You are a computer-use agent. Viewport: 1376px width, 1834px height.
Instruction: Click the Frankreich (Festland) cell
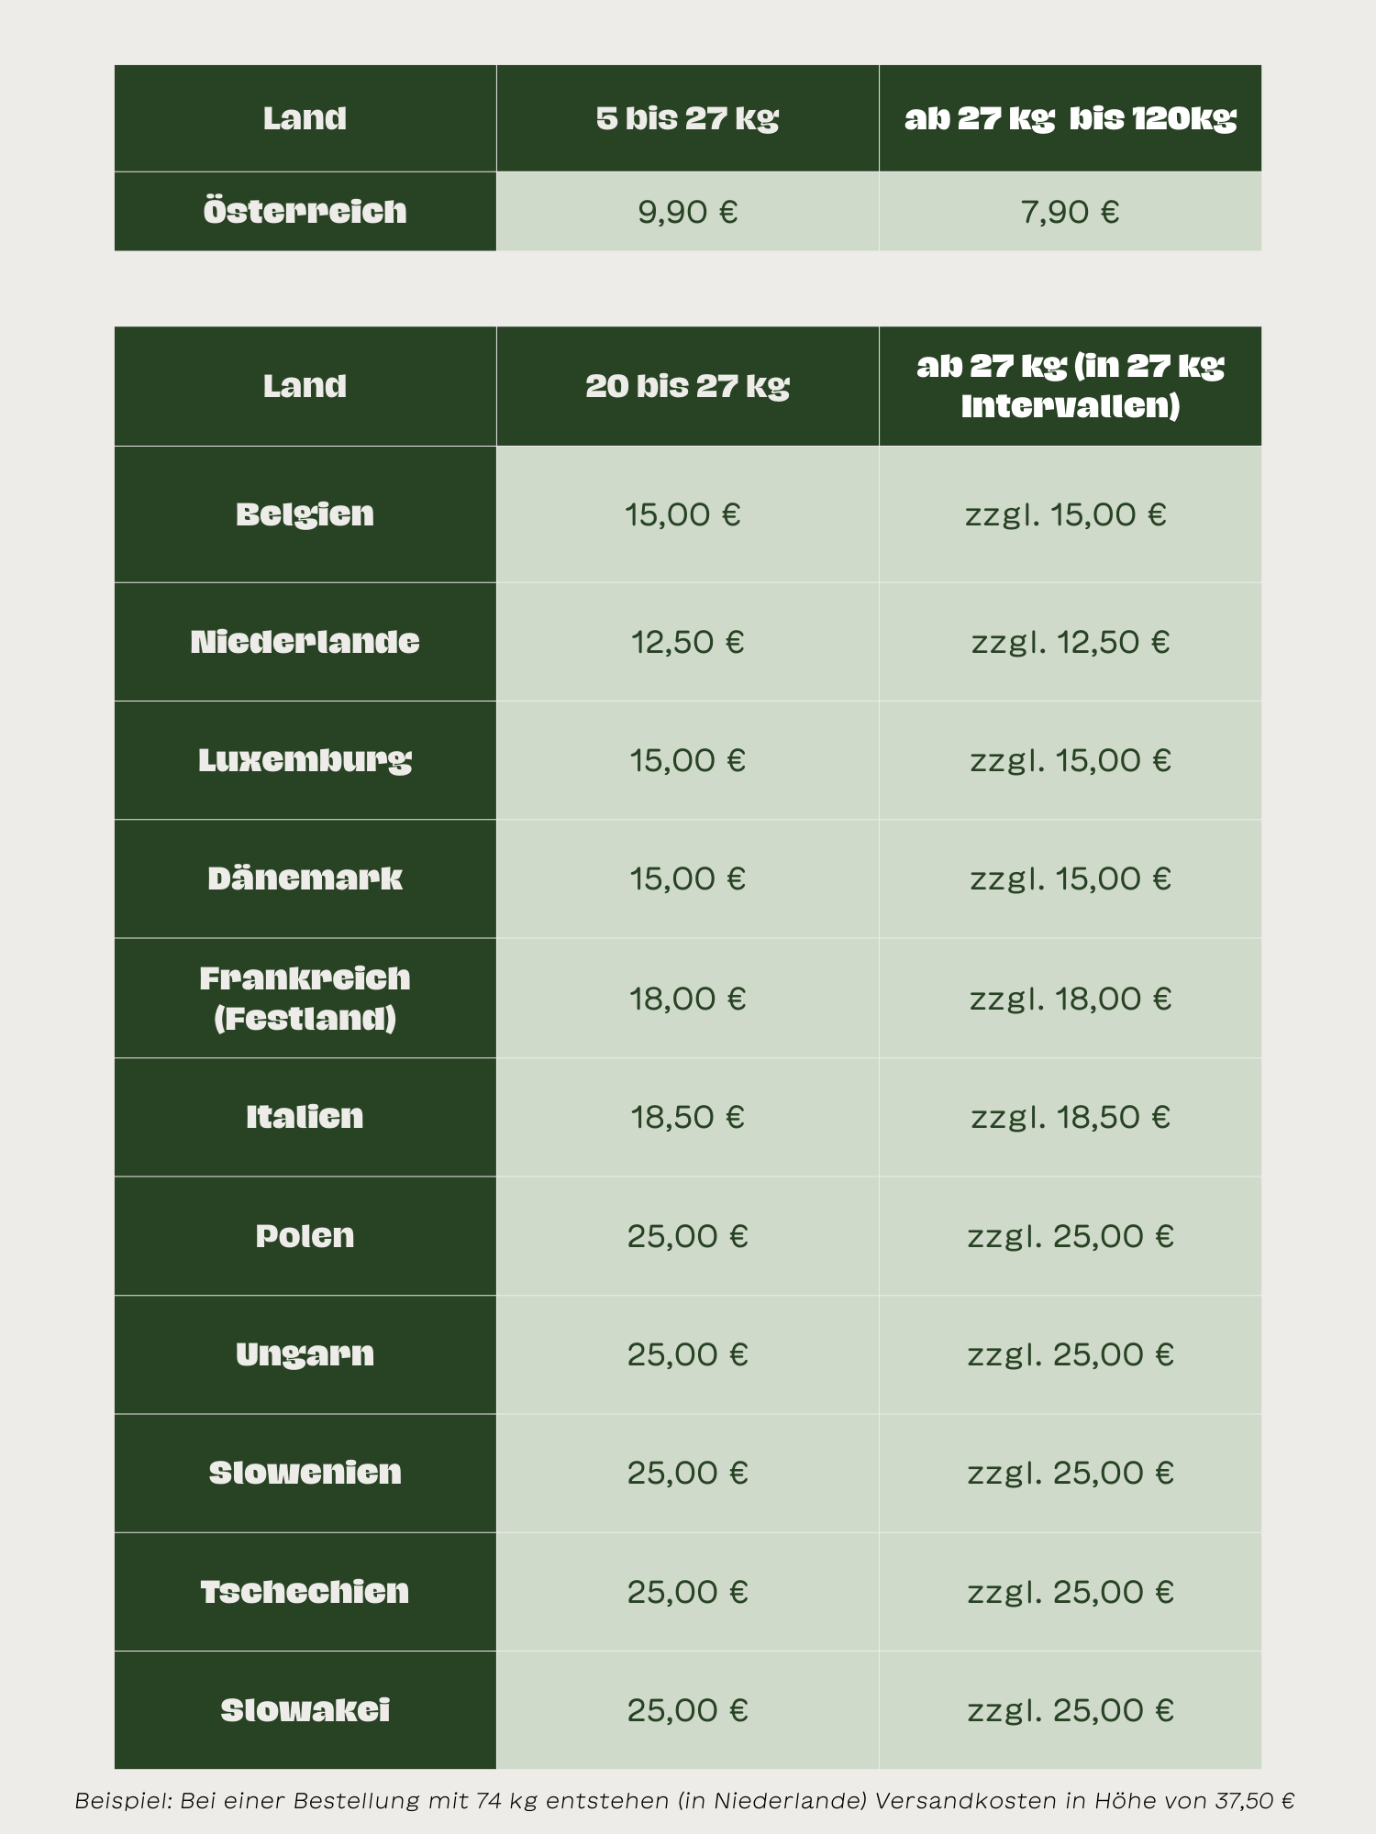pos(305,999)
